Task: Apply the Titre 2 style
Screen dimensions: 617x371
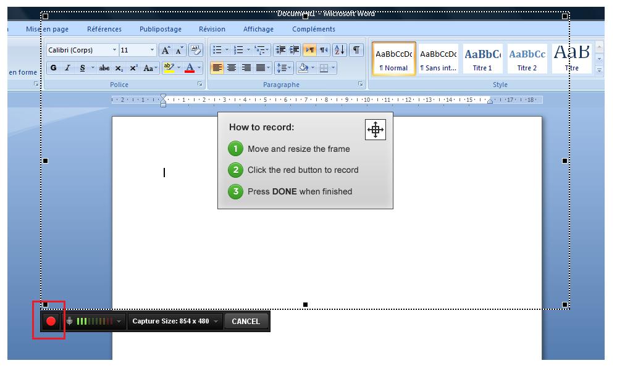Action: coord(527,59)
